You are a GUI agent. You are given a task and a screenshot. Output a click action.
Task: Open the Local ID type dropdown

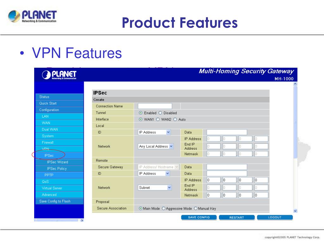tap(154, 132)
